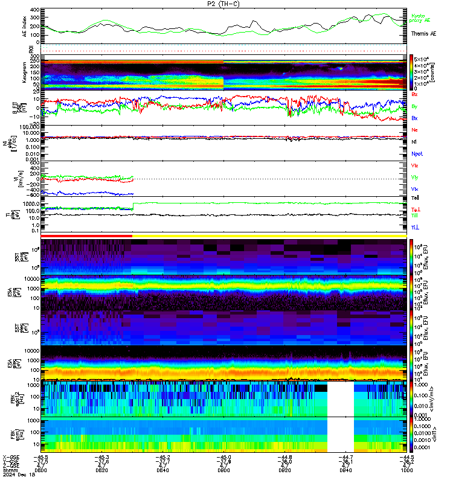Select the red Ne legend entry
This screenshot has height=483, width=453.
pos(414,130)
